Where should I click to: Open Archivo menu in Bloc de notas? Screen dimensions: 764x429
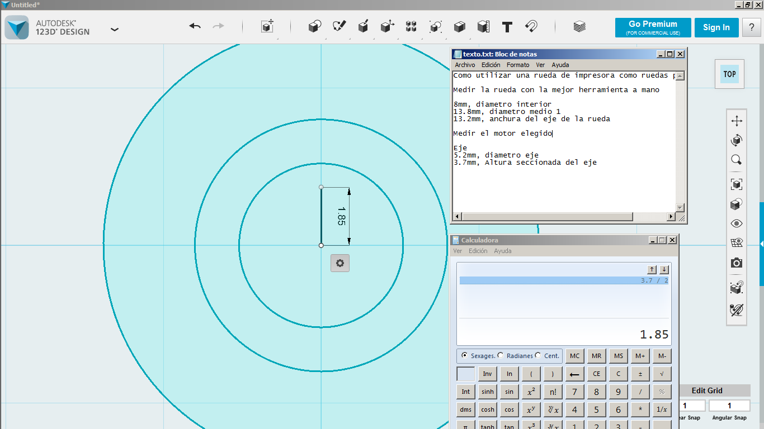tap(465, 65)
